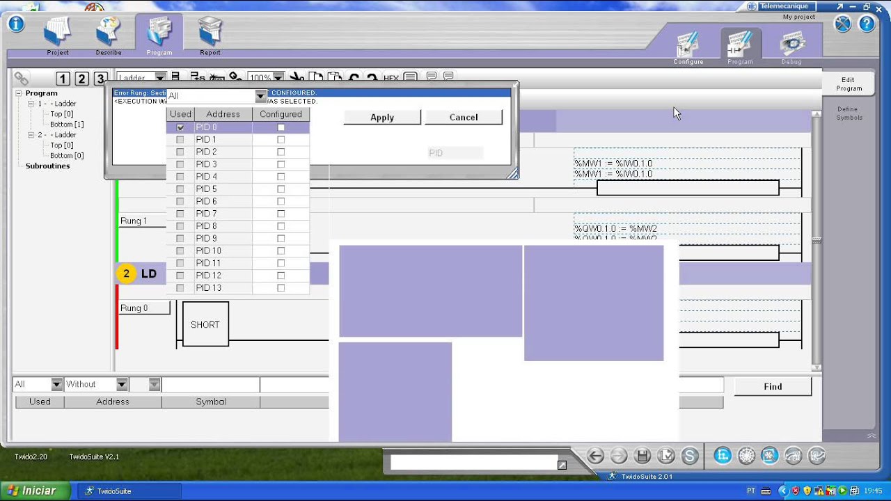This screenshot has width=891, height=501.
Task: Select 'Top [0]' under section 1
Action: (61, 114)
